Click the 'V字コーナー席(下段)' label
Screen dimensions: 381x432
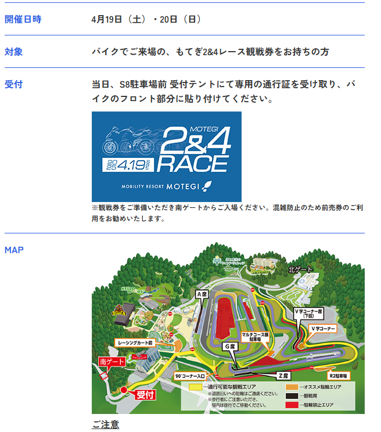coord(308,314)
